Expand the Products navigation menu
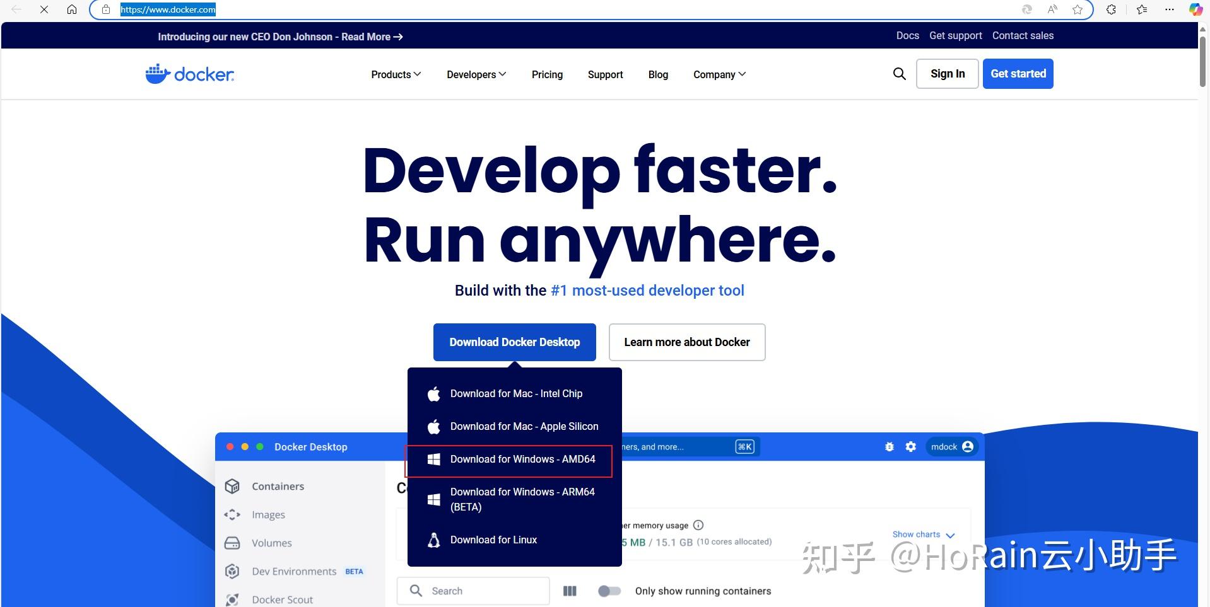The image size is (1210, 607). click(x=395, y=74)
